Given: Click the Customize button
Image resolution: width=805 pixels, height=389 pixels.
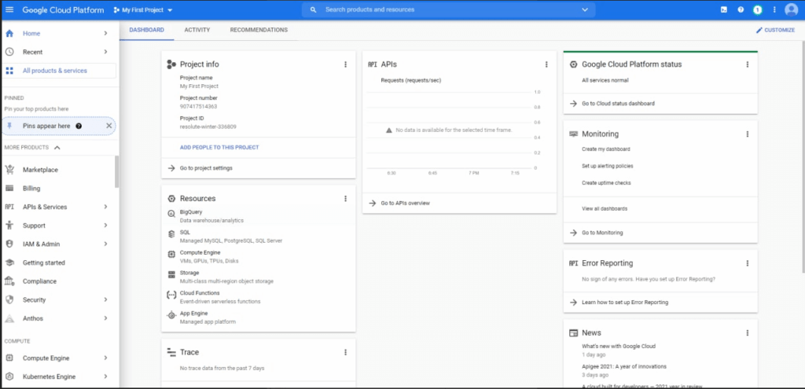Looking at the screenshot, I should pyautogui.click(x=774, y=31).
